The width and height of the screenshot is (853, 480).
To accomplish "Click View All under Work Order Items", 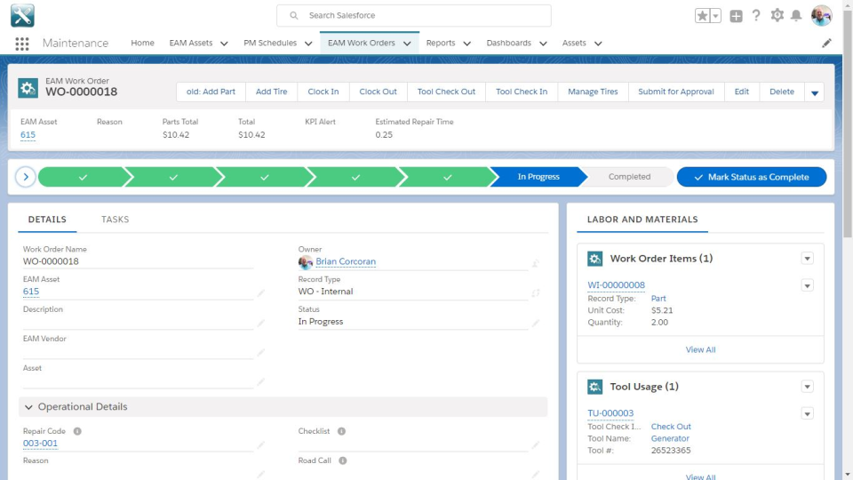I will pyautogui.click(x=701, y=350).
